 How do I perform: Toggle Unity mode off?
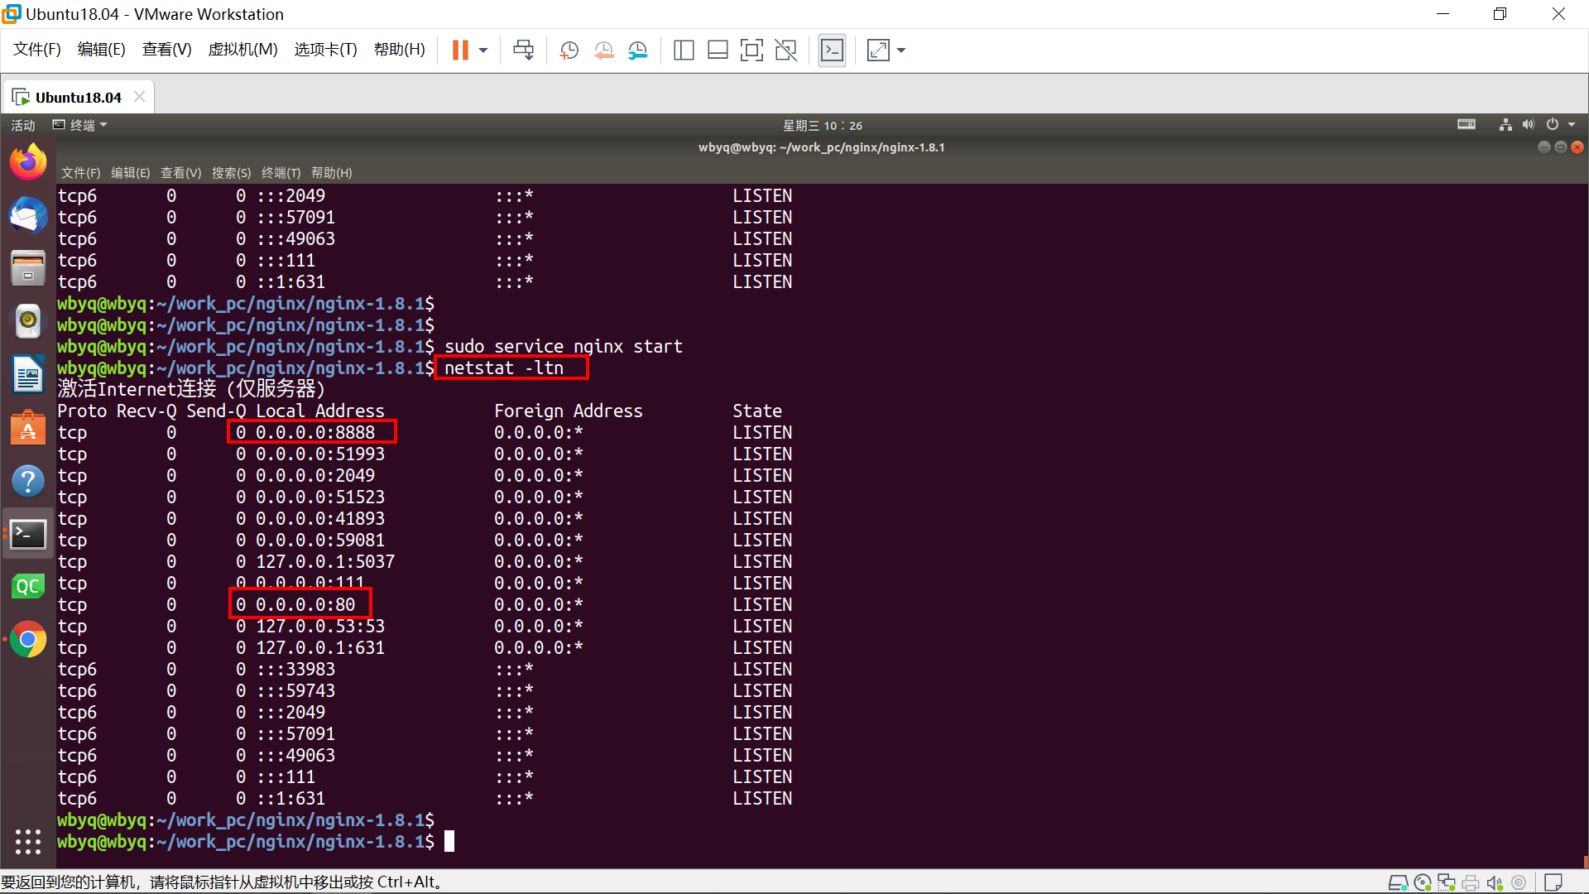(785, 50)
